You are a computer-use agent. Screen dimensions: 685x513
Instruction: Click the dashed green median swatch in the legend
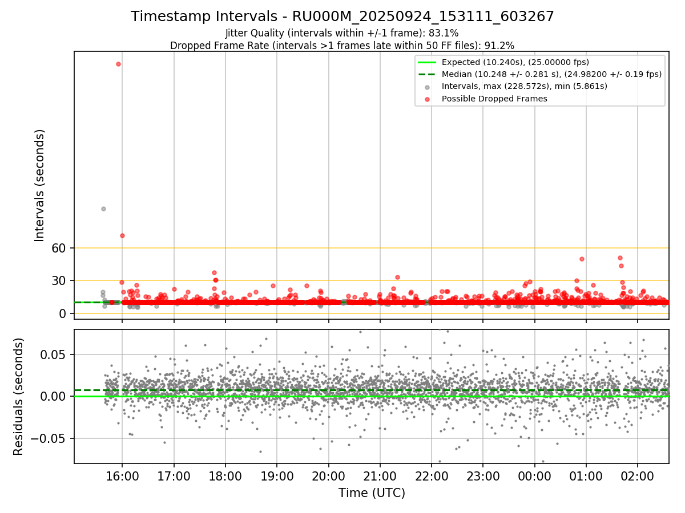[427, 74]
